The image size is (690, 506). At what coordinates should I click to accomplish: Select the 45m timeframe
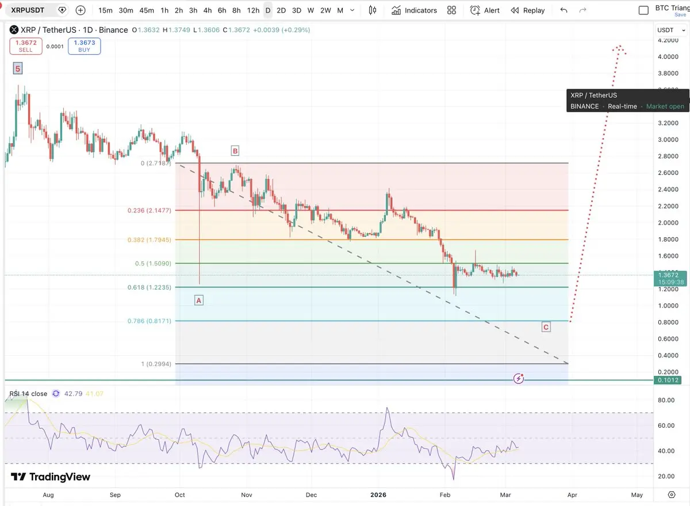tap(147, 10)
